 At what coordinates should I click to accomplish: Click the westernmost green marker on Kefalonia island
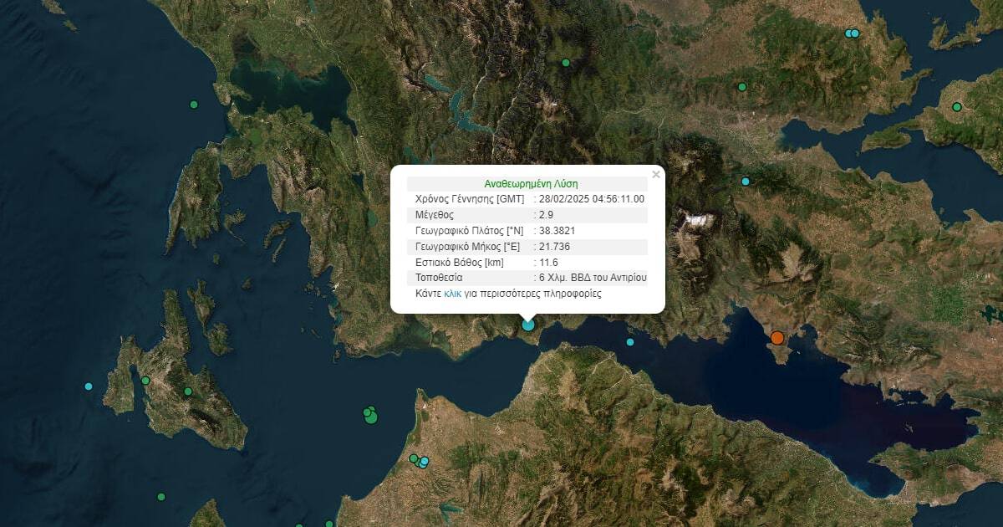(145, 381)
